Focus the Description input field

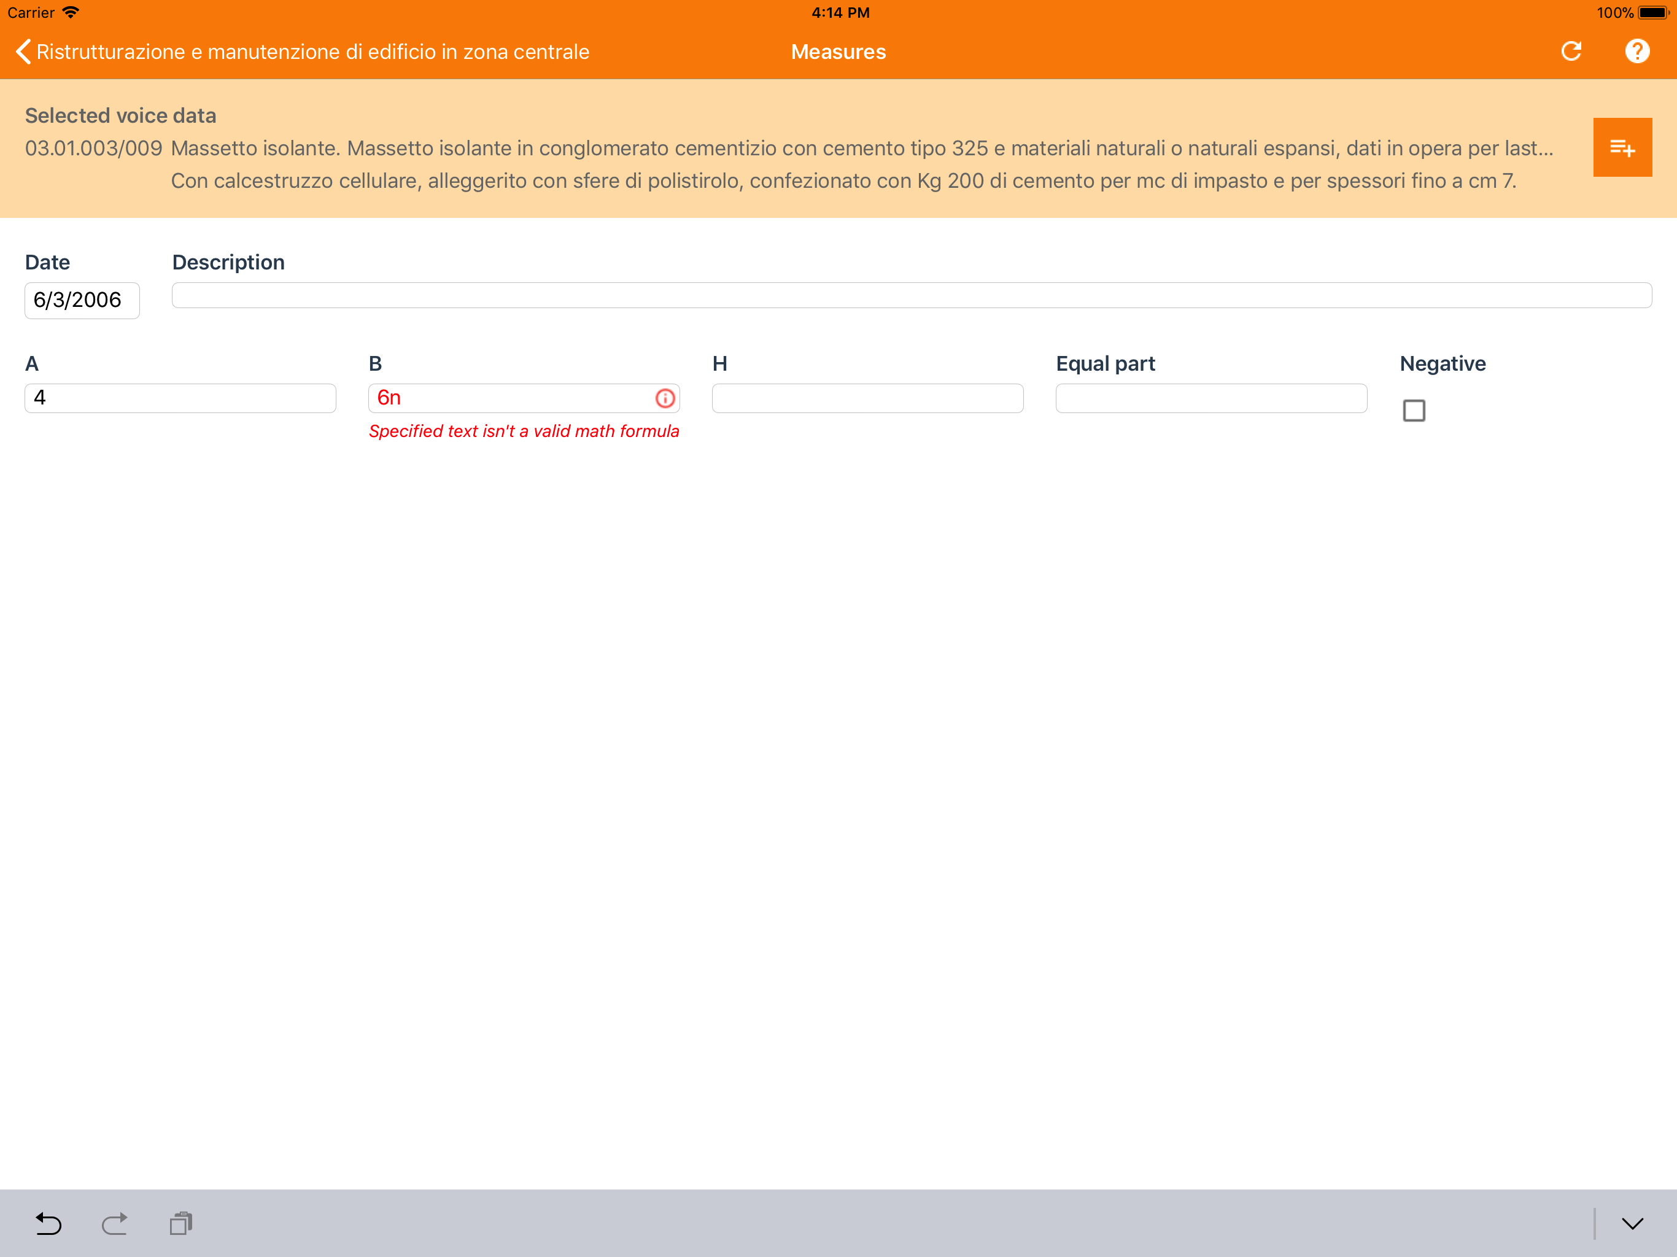coord(912,295)
